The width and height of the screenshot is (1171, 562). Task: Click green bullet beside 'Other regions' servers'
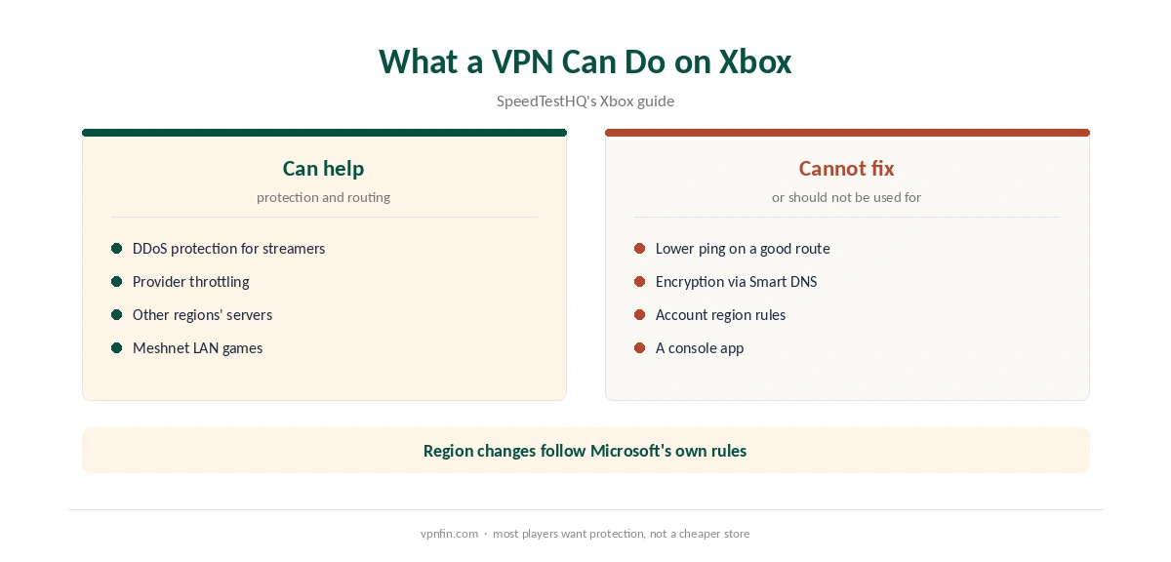click(117, 315)
